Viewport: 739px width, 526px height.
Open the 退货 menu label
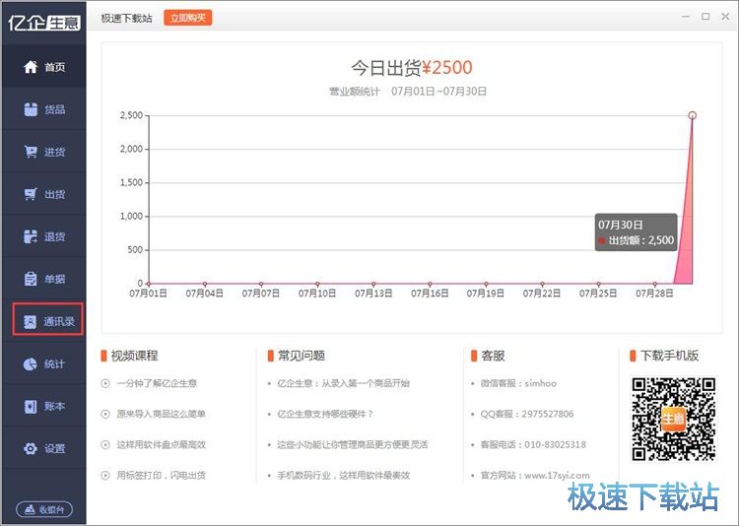(54, 237)
